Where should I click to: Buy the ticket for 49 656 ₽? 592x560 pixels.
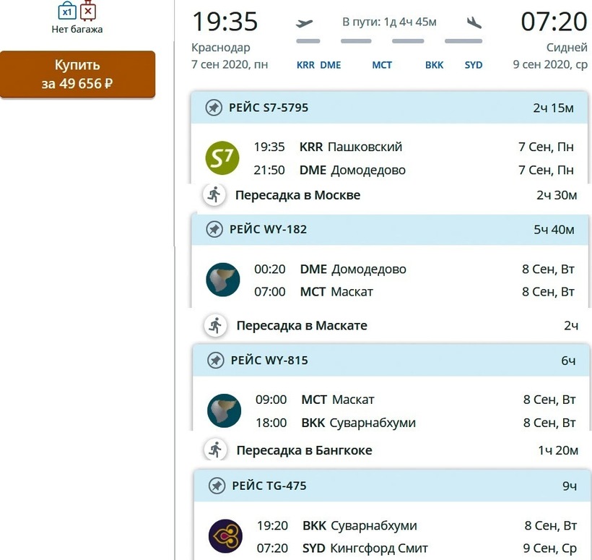point(77,74)
